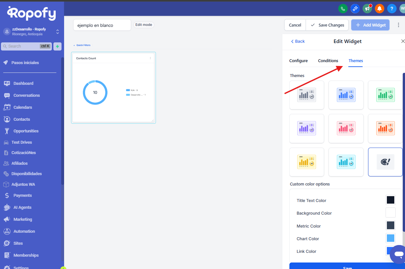The image size is (405, 269).
Task: Open Contacts Count widget three-dot menu
Action: [x=150, y=58]
